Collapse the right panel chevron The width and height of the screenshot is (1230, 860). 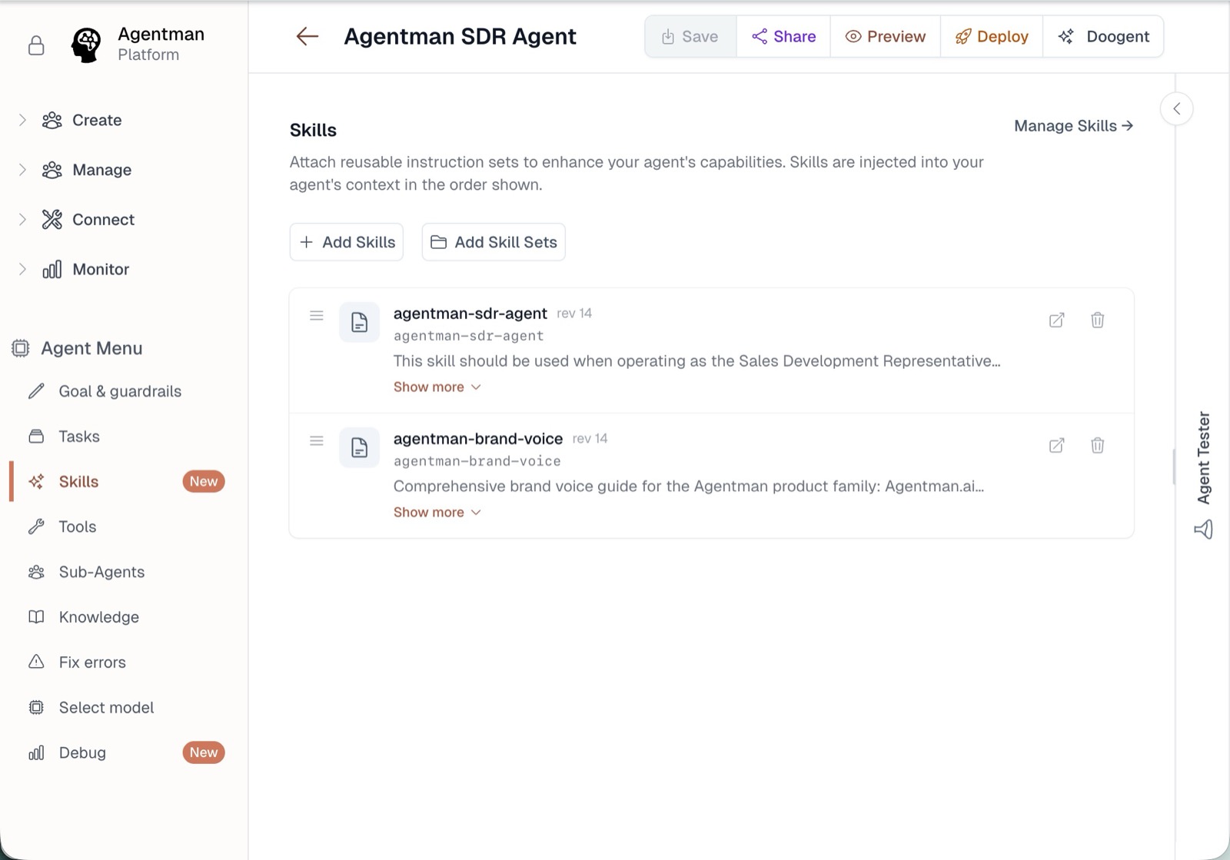(1177, 108)
